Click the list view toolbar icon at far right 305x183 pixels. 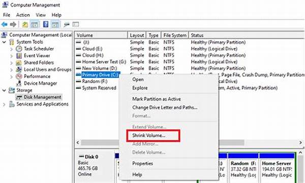(x=76, y=24)
